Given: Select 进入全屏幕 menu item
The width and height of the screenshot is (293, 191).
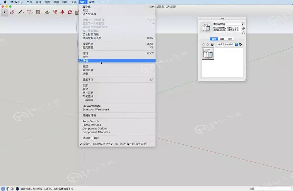Looking at the screenshot, I should coord(117,14).
